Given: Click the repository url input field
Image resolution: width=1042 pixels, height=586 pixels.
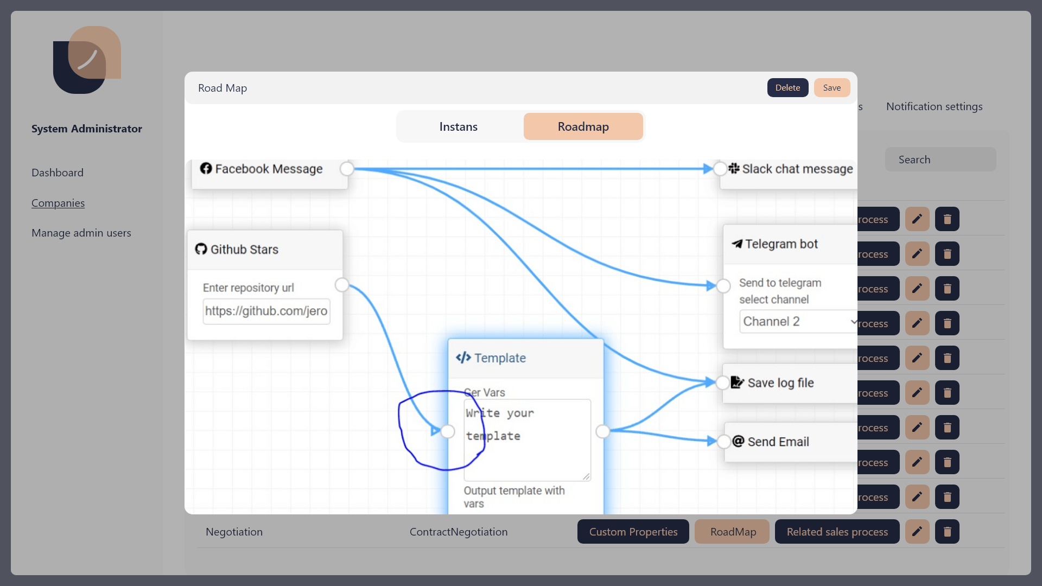Looking at the screenshot, I should point(266,311).
